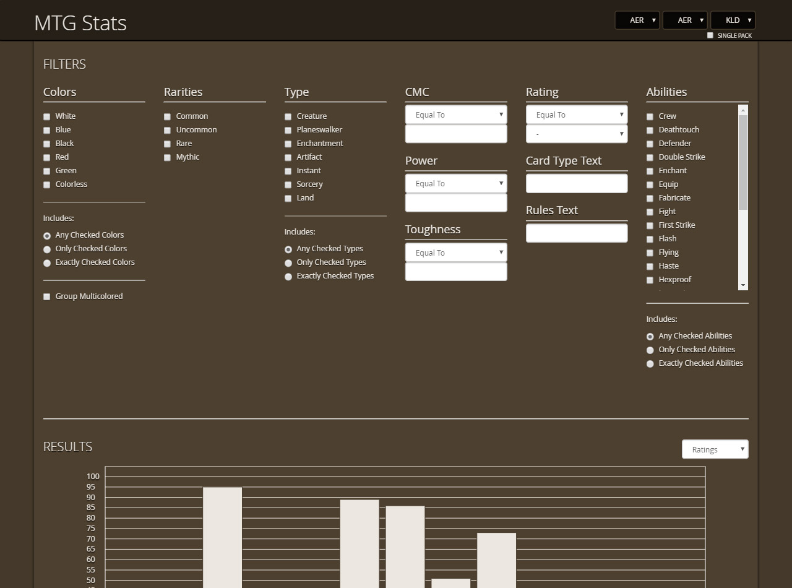Check the Flash ability filter

(650, 239)
